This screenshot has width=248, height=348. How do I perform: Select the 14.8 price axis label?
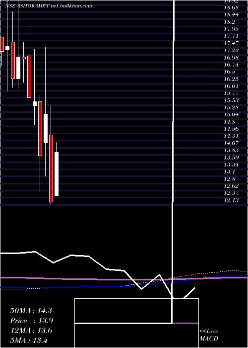(x=230, y=122)
